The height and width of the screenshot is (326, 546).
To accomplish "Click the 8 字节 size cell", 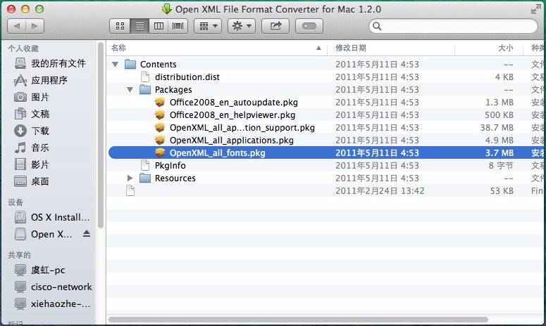I will point(501,166).
